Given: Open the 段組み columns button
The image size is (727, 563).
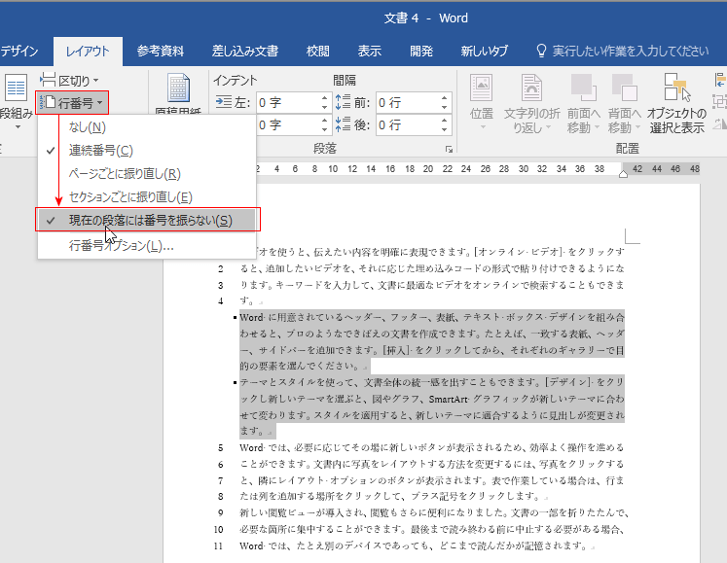Looking at the screenshot, I should click(x=17, y=101).
